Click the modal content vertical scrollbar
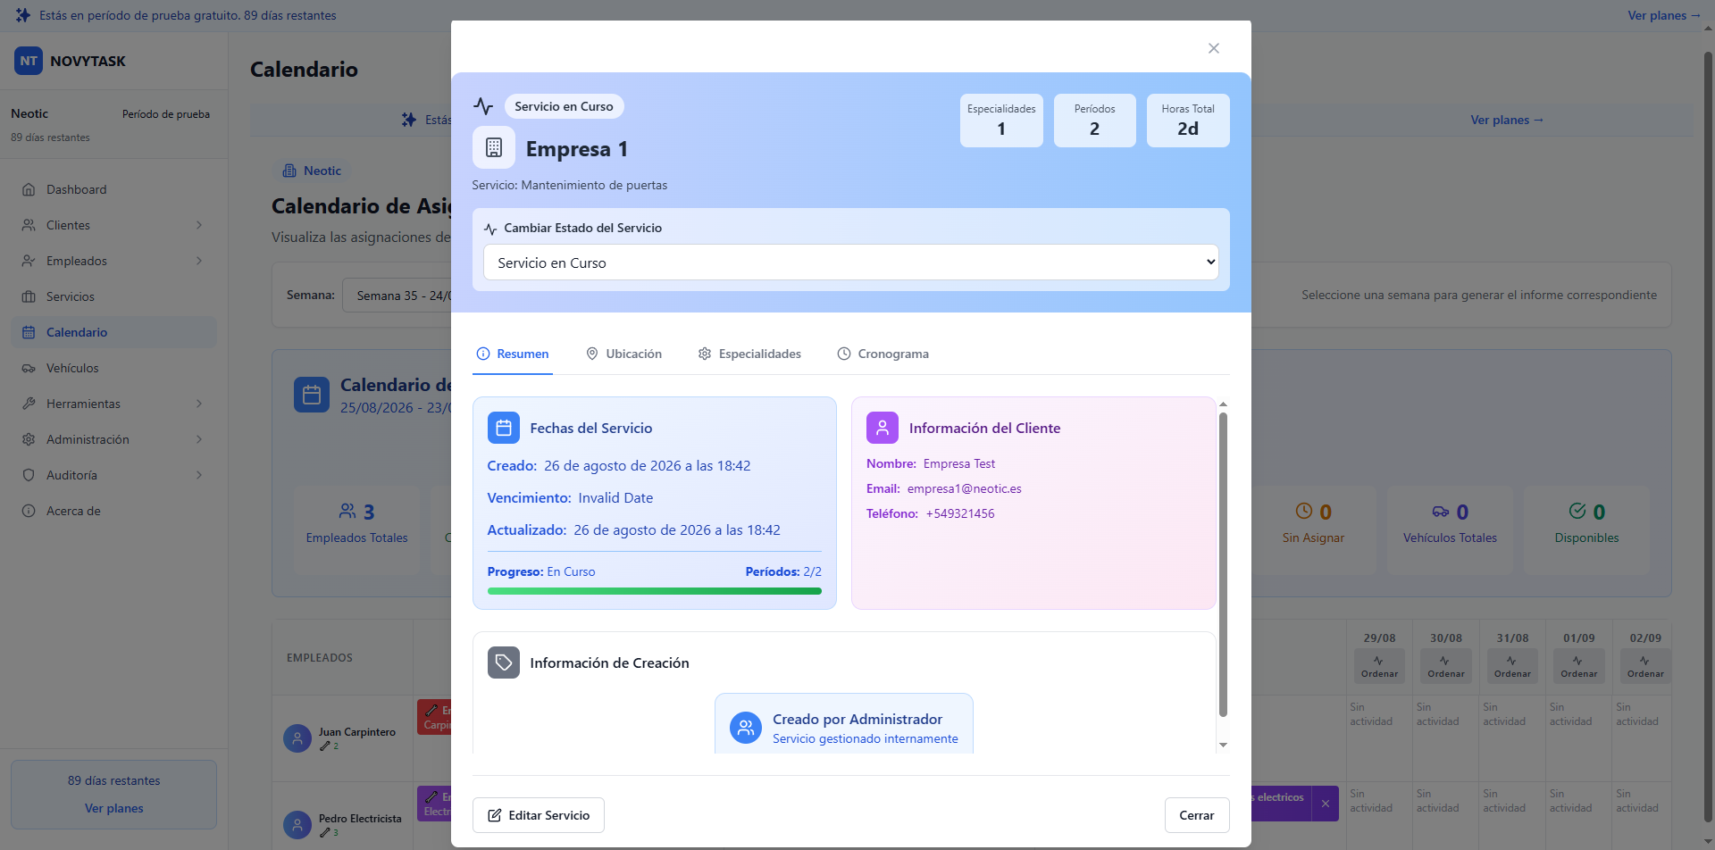Screen dimensions: 1715x850 [x=1223, y=564]
